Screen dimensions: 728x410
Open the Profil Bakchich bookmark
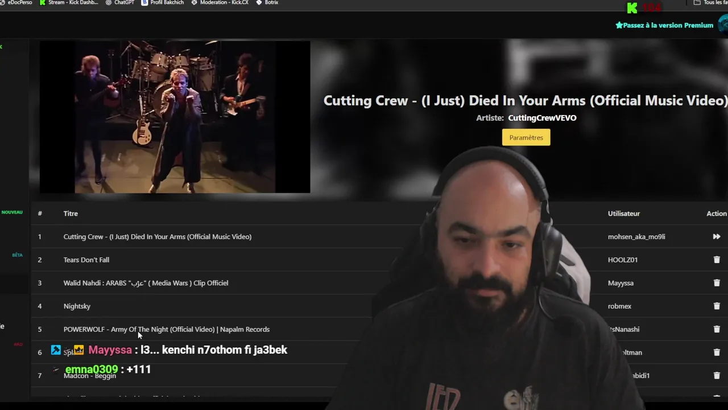[162, 2]
